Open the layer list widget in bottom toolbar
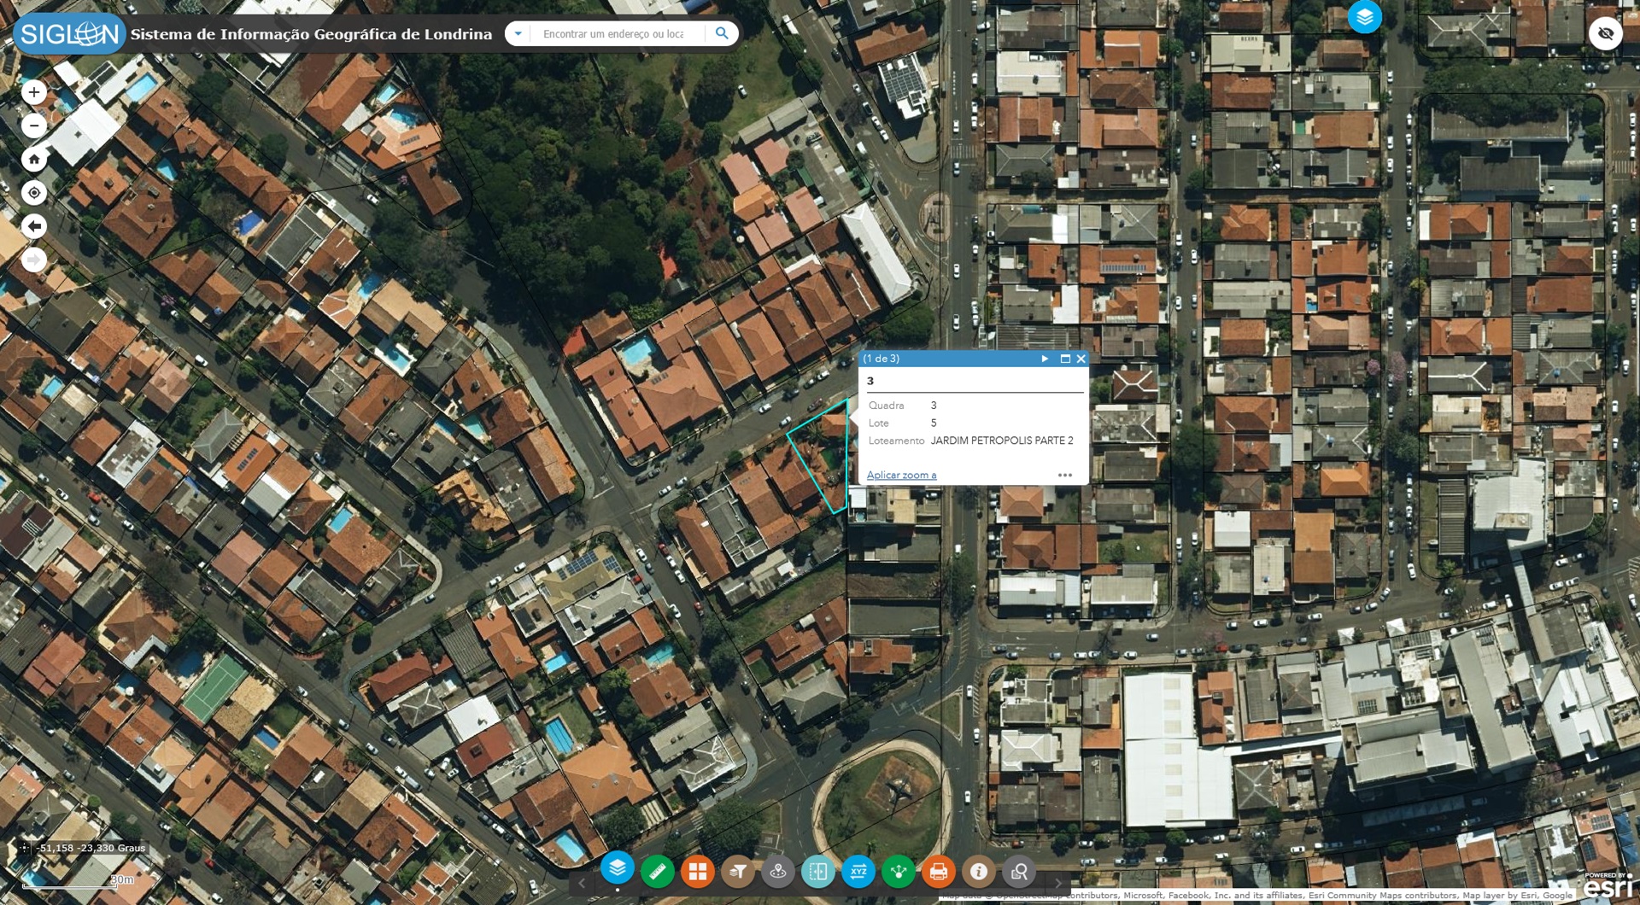1640x905 pixels. [x=617, y=868]
